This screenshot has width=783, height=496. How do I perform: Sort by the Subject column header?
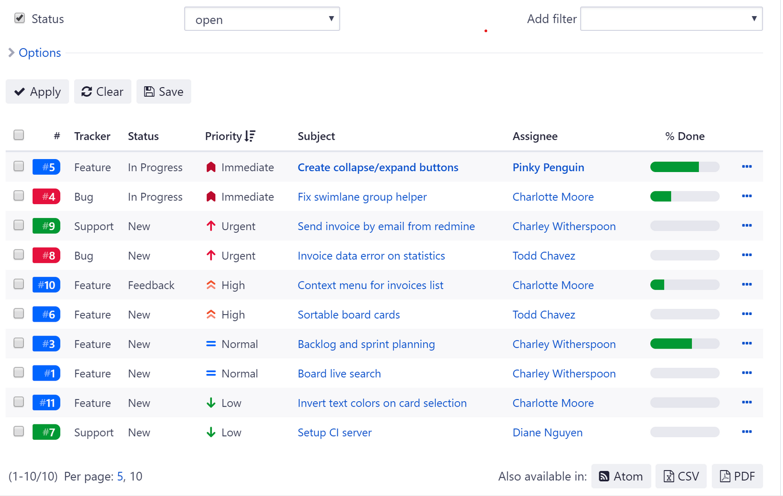[x=316, y=136]
